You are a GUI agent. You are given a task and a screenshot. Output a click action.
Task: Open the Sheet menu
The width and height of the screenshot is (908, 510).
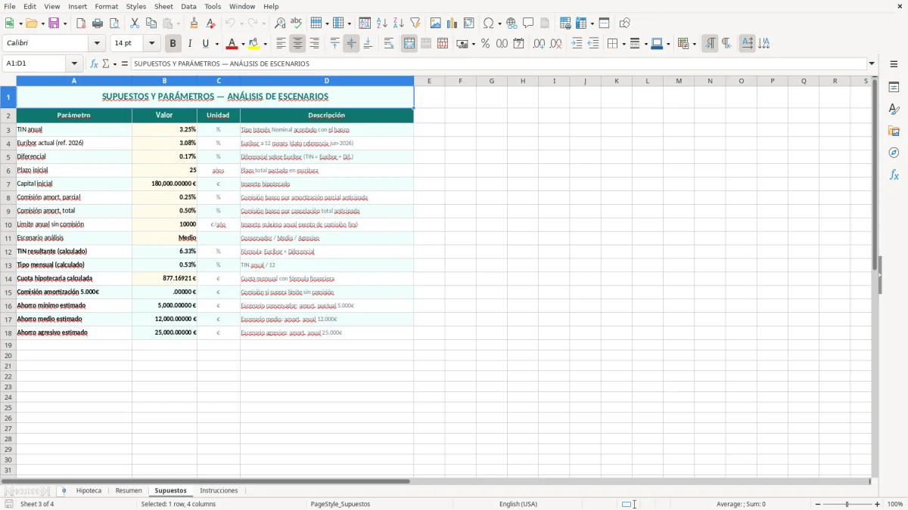164,6
